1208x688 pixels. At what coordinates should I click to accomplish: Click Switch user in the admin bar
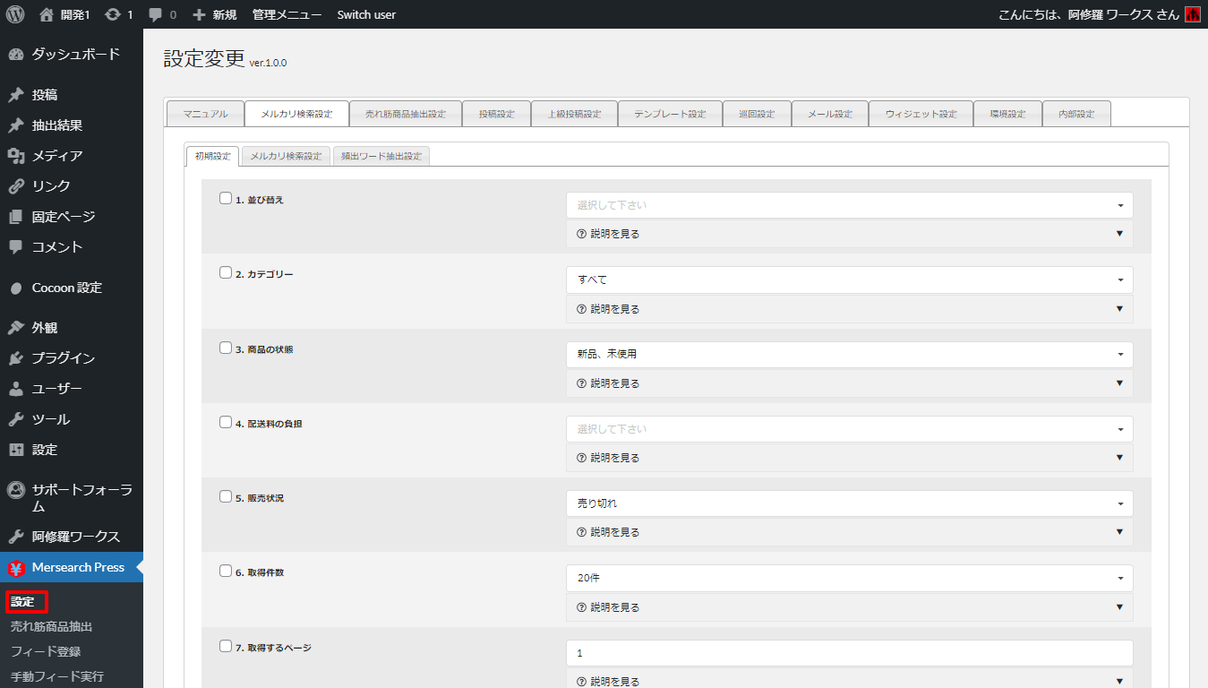click(366, 14)
